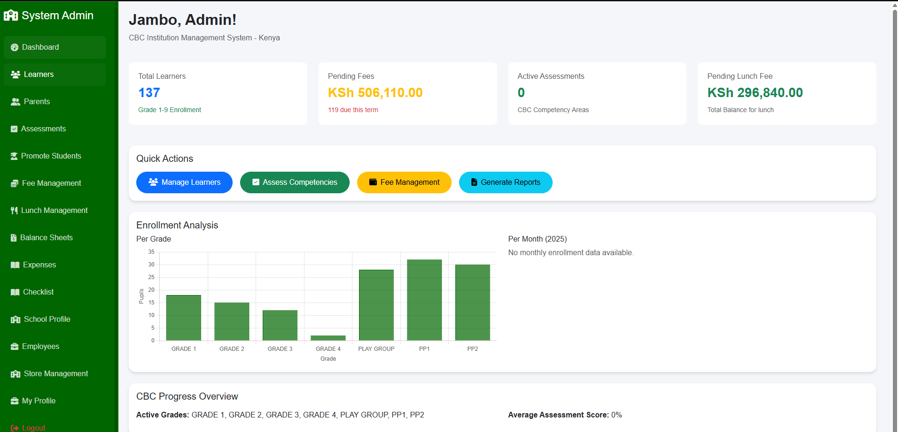Screen dimensions: 898x432
Task: Click the Balance Sheets invoice icon
Action: click(x=14, y=238)
